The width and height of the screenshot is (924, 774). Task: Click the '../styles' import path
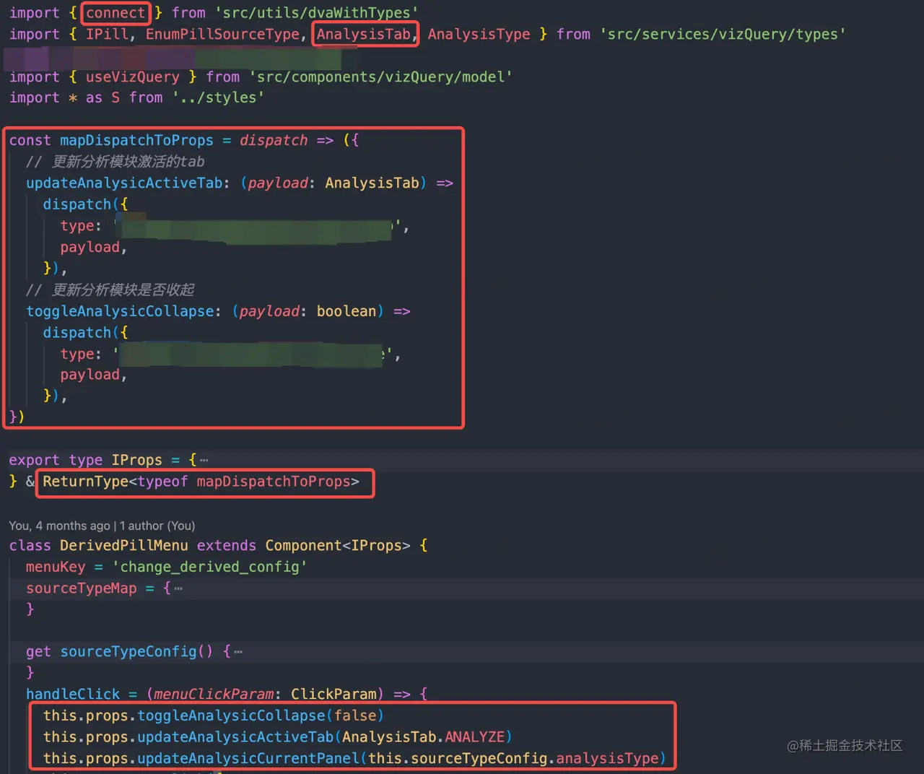(x=218, y=97)
